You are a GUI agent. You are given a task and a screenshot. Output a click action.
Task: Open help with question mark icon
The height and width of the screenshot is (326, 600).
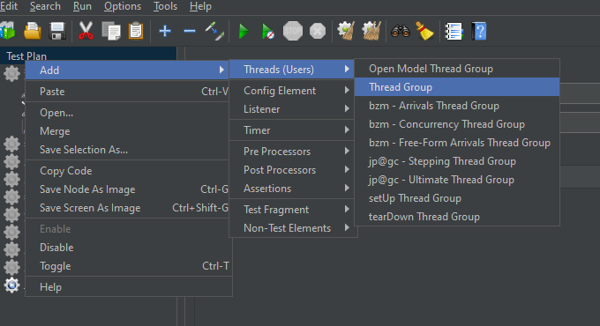(479, 31)
